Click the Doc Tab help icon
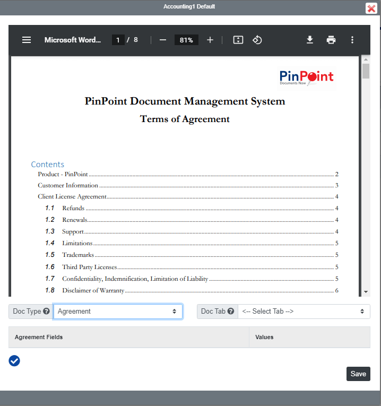381x406 pixels. (x=231, y=311)
